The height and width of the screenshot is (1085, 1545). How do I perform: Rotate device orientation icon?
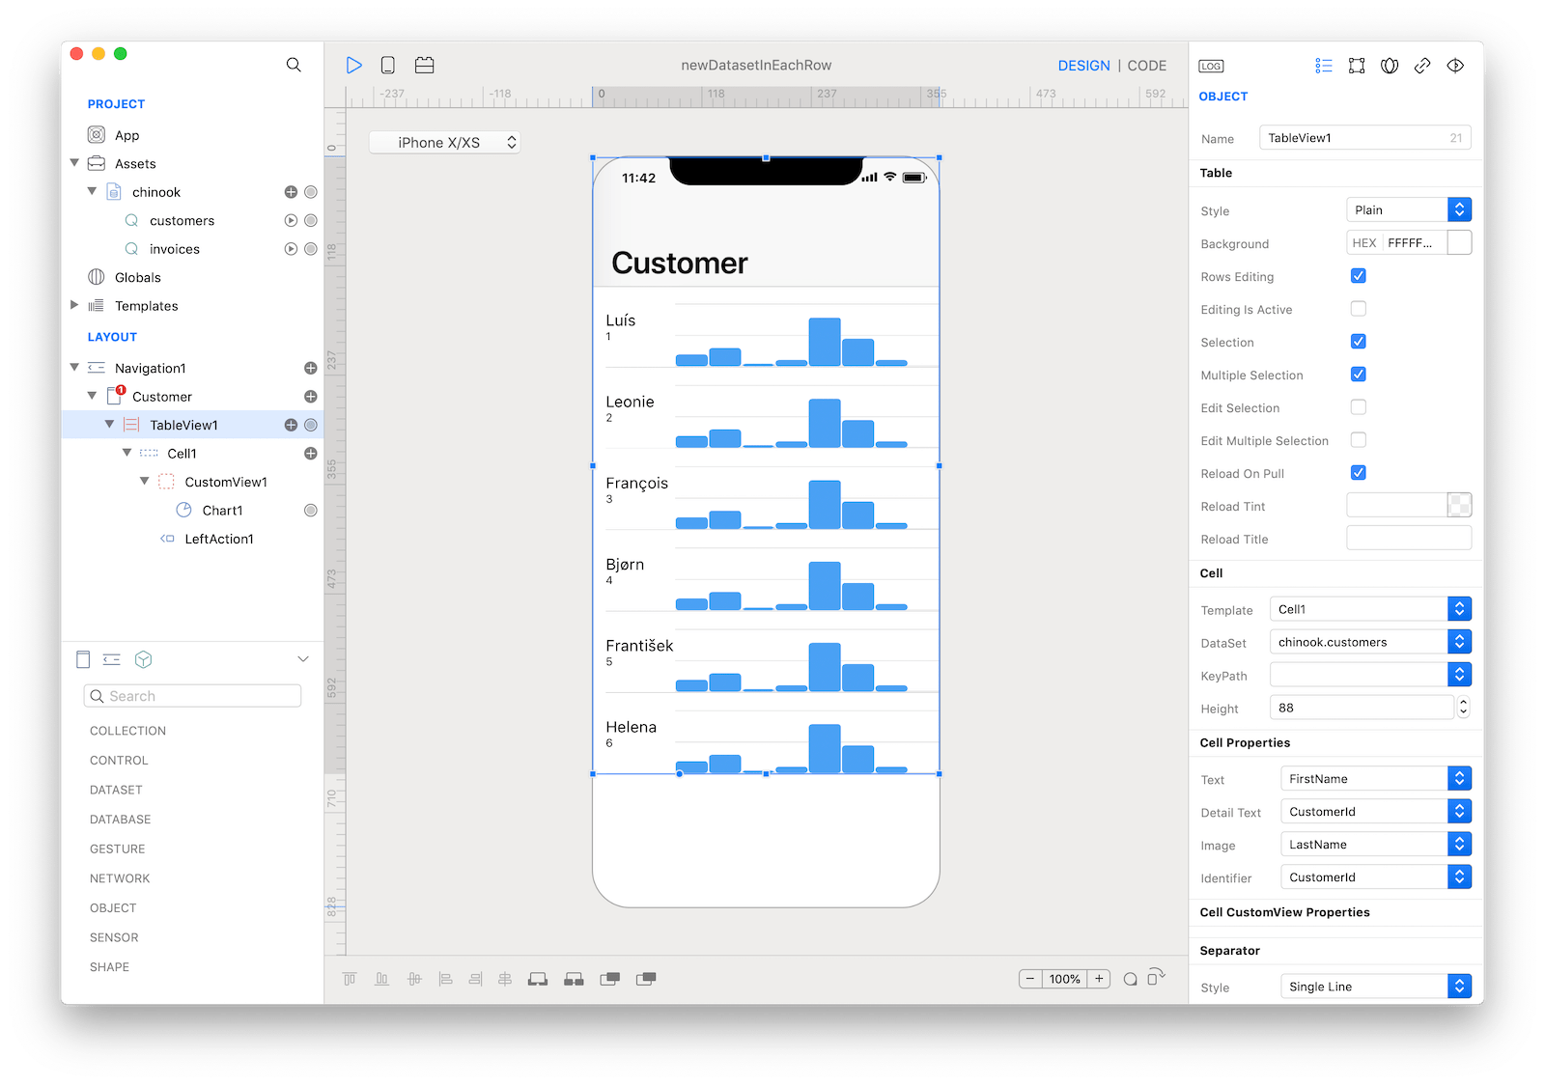point(1157,978)
